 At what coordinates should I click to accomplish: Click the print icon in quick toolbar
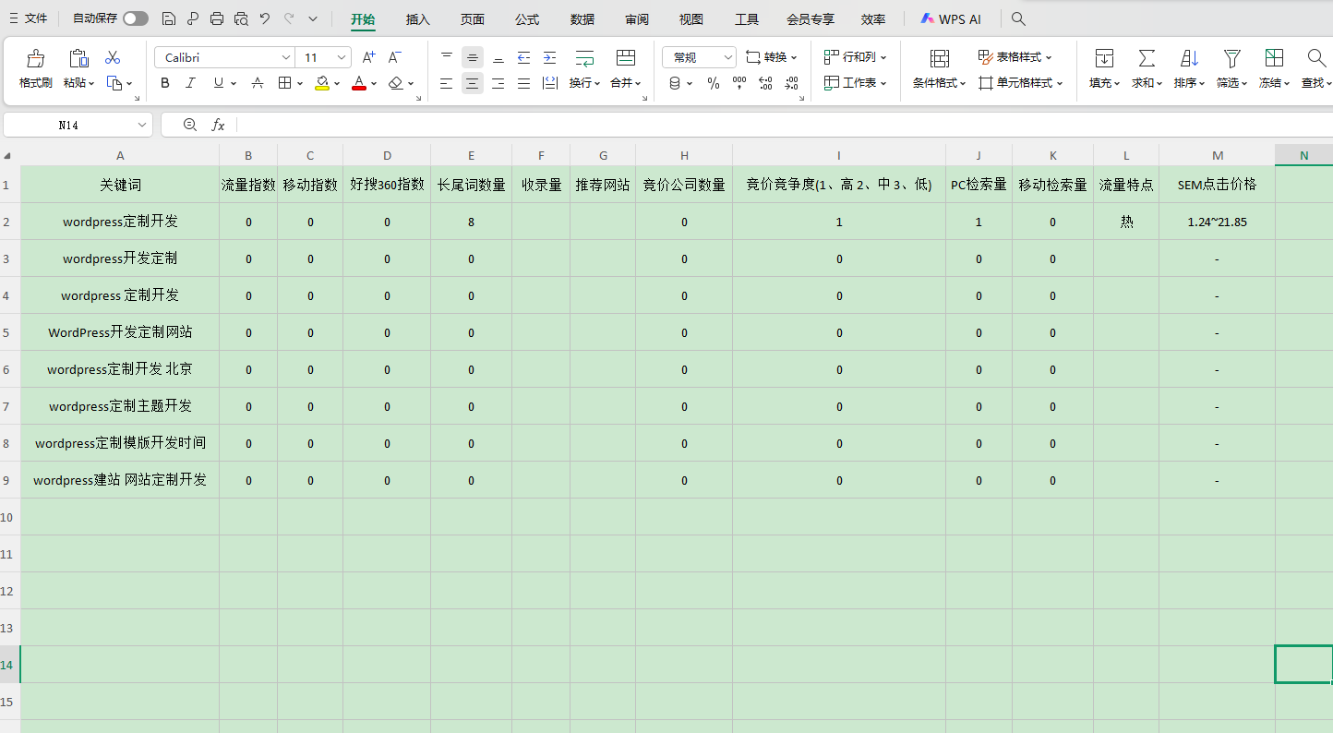click(217, 18)
